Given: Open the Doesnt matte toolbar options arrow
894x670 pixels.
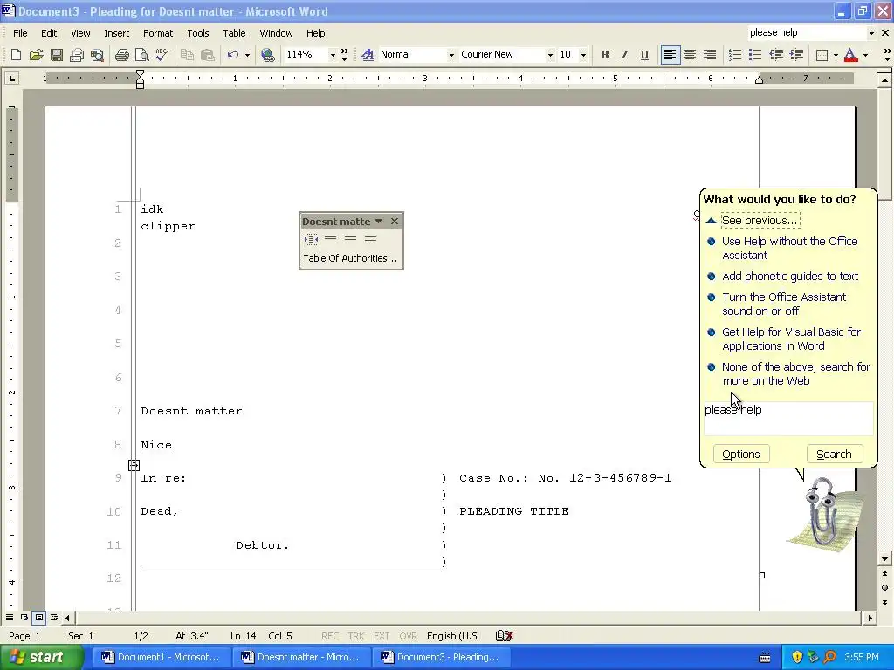Looking at the screenshot, I should tap(379, 221).
